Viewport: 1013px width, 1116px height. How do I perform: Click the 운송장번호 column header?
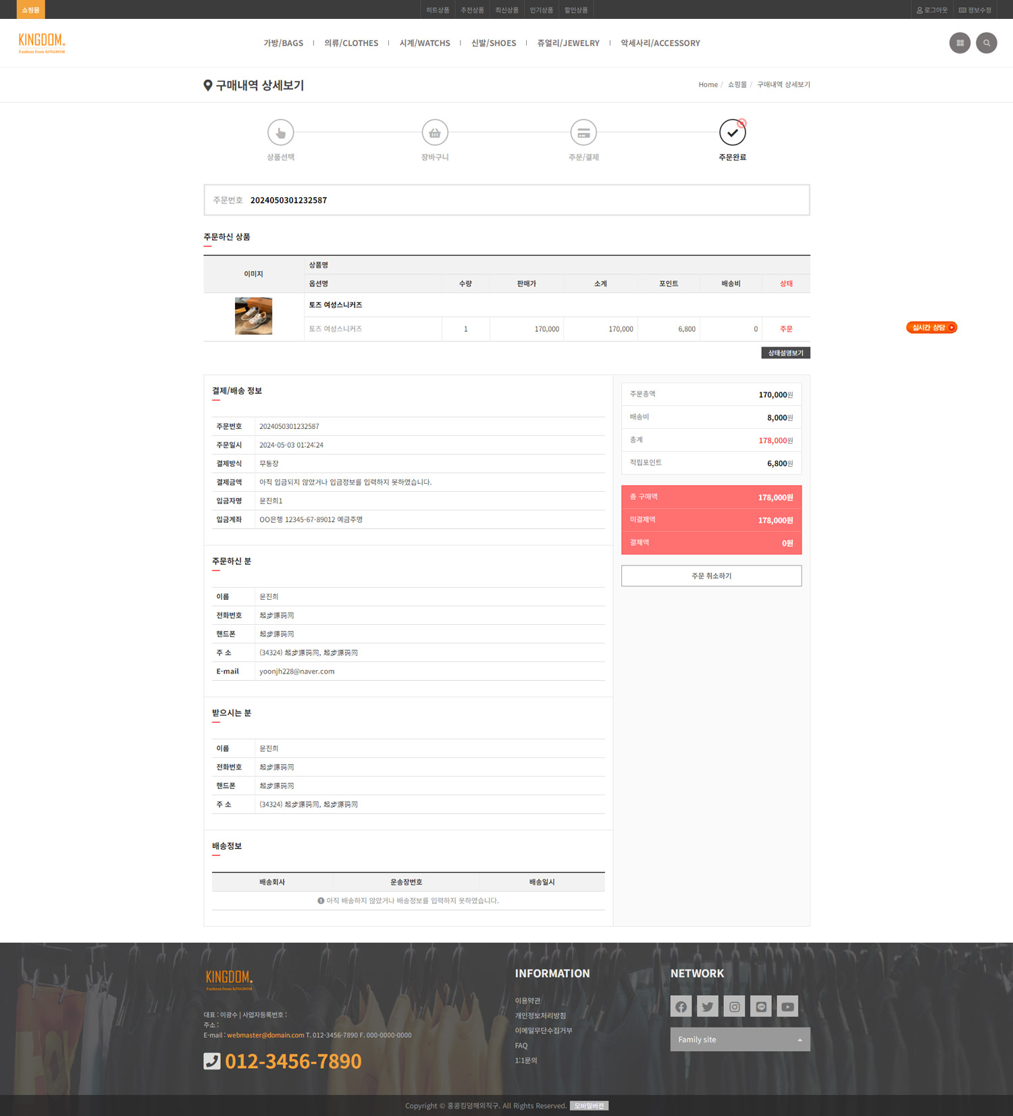406,882
